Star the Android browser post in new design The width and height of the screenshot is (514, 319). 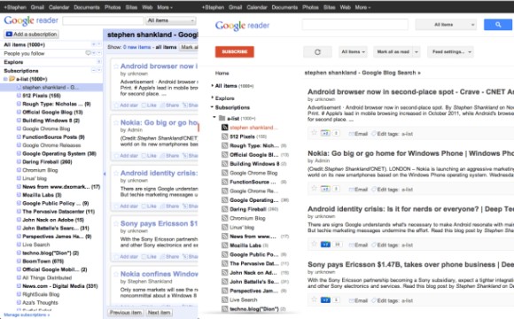point(314,132)
